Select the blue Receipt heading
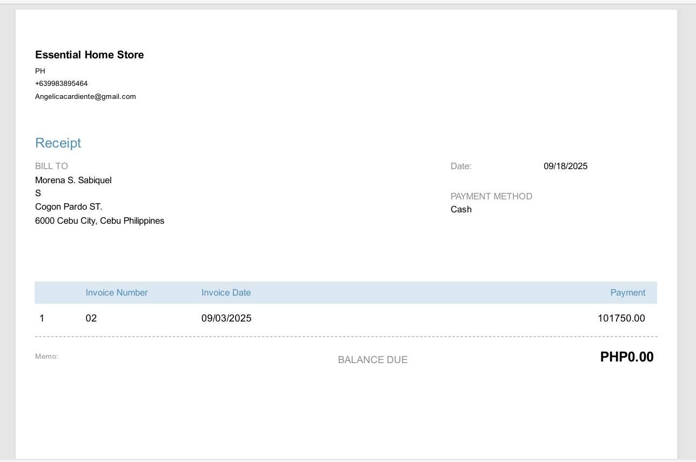This screenshot has height=462, width=696. point(58,143)
